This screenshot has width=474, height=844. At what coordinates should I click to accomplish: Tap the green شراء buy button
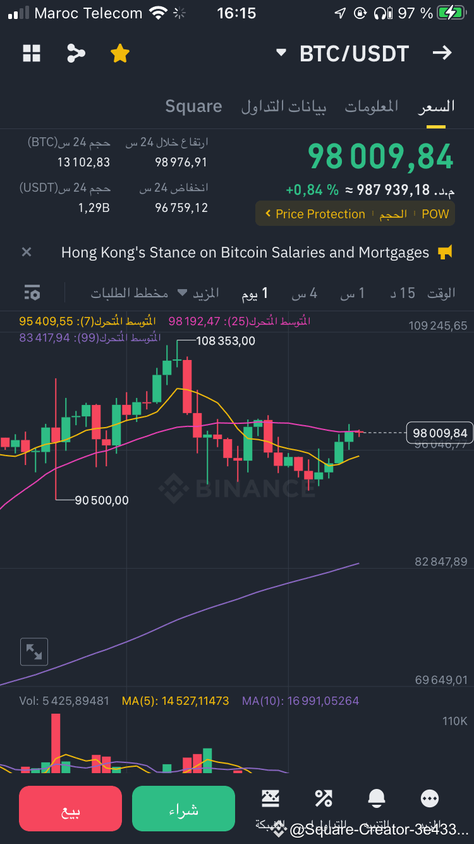(183, 809)
